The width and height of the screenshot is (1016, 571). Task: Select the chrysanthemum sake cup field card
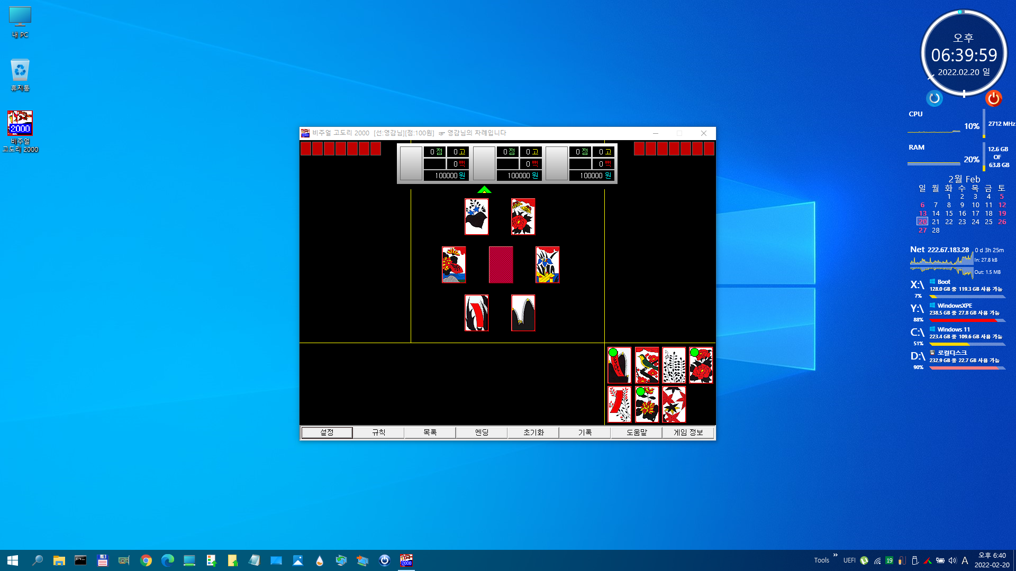(453, 265)
